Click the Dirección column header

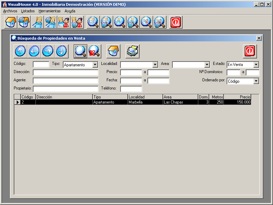[64, 97]
